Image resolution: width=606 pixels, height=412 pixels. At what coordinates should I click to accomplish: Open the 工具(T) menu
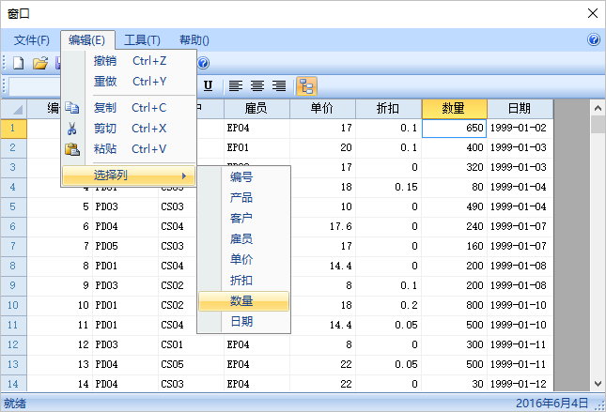pos(142,40)
